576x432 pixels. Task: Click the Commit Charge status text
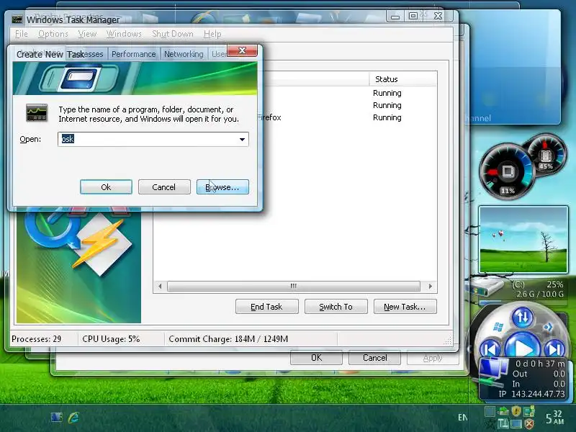point(228,338)
